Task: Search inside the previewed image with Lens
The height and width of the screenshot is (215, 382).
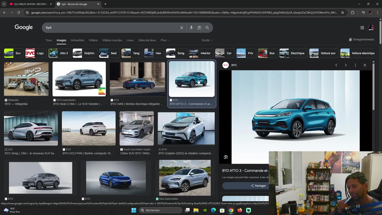Action: (x=226, y=157)
